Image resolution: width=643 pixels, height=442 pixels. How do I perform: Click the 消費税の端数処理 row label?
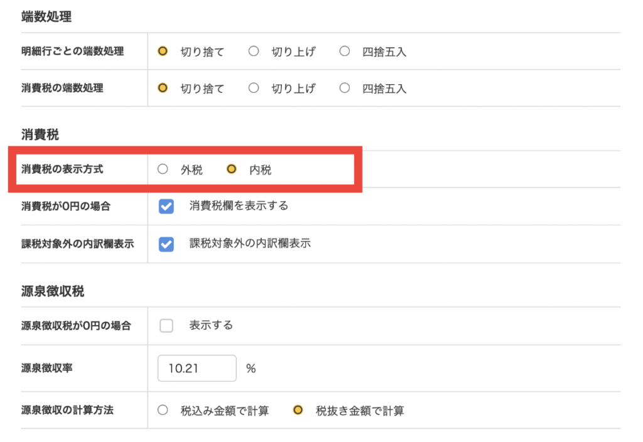pyautogui.click(x=63, y=89)
